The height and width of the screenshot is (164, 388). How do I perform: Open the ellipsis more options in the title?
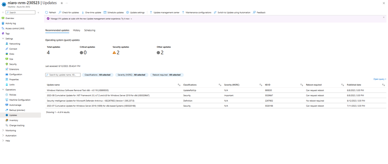(x=67, y=3)
